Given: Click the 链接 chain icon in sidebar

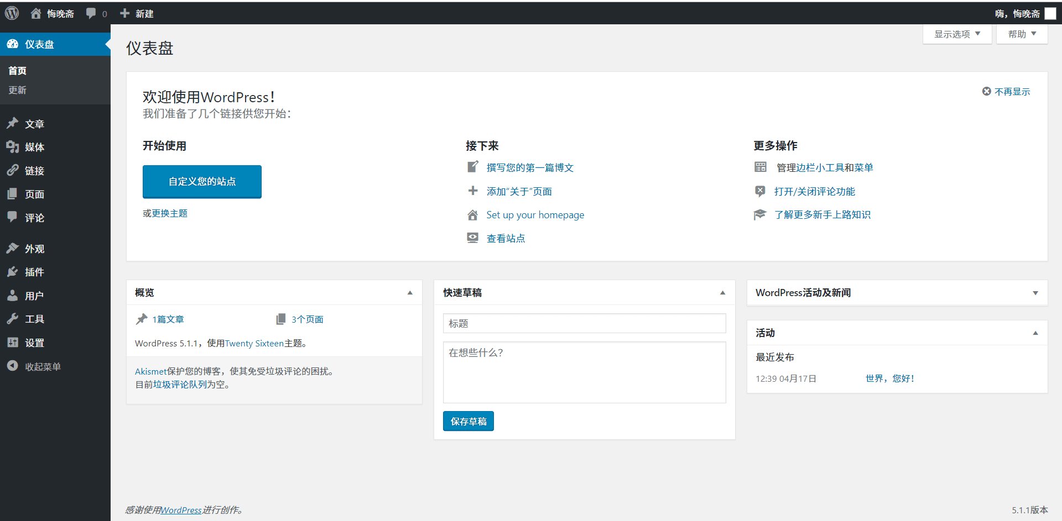Looking at the screenshot, I should point(13,171).
